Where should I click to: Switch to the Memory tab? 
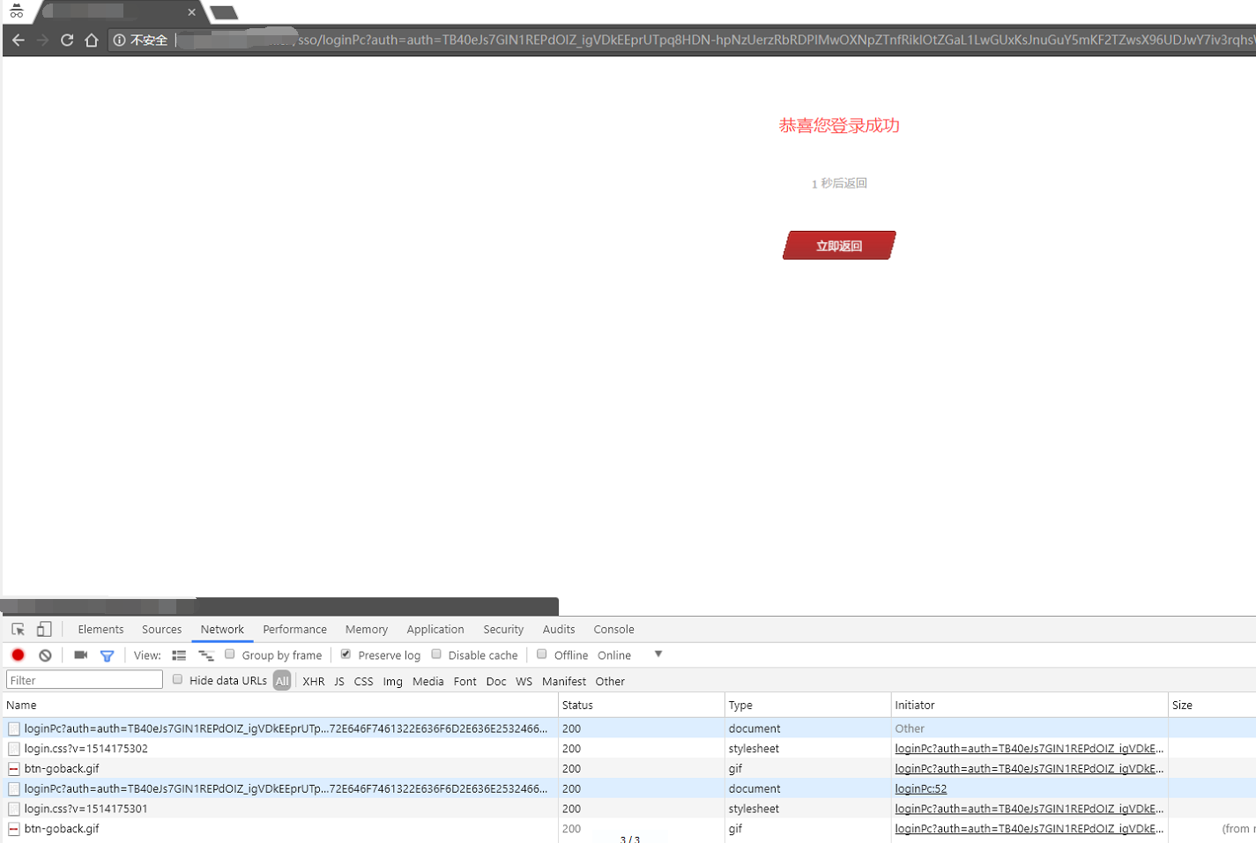[x=367, y=629]
